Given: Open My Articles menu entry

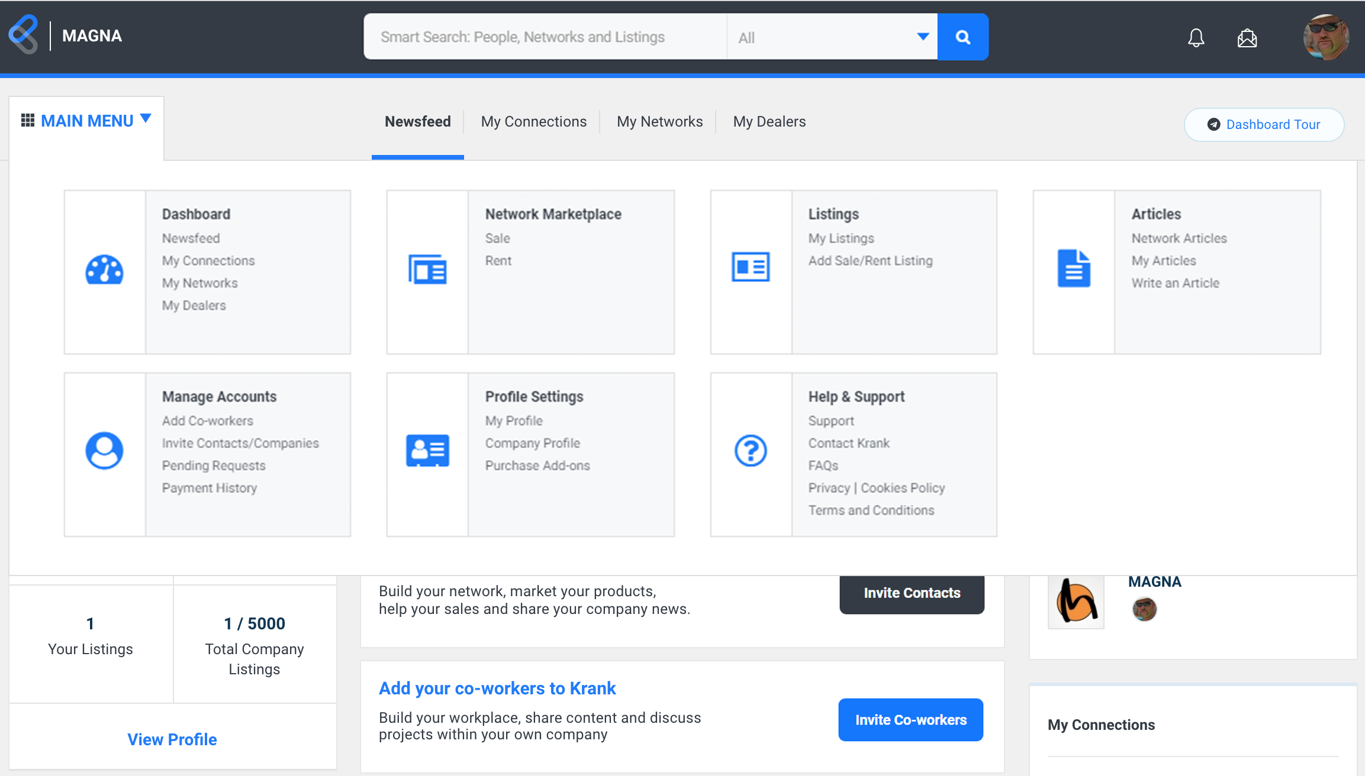Looking at the screenshot, I should (1164, 261).
